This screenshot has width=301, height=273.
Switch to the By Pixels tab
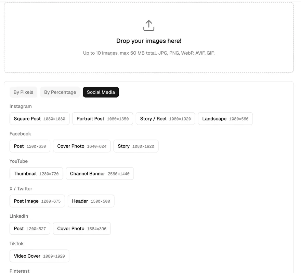tap(23, 92)
